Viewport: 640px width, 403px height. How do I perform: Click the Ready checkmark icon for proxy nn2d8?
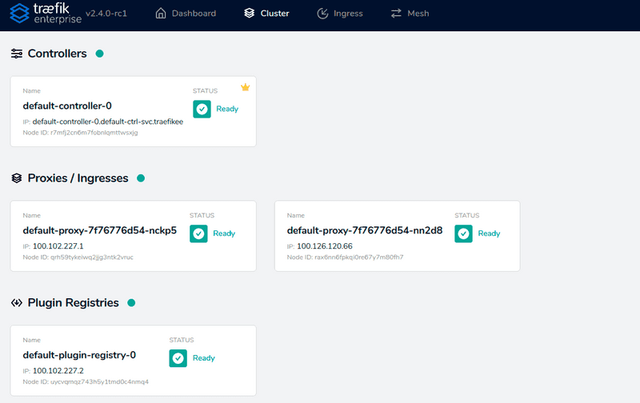click(464, 233)
